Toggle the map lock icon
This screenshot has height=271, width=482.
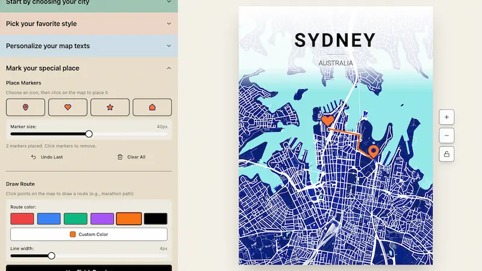tap(446, 154)
